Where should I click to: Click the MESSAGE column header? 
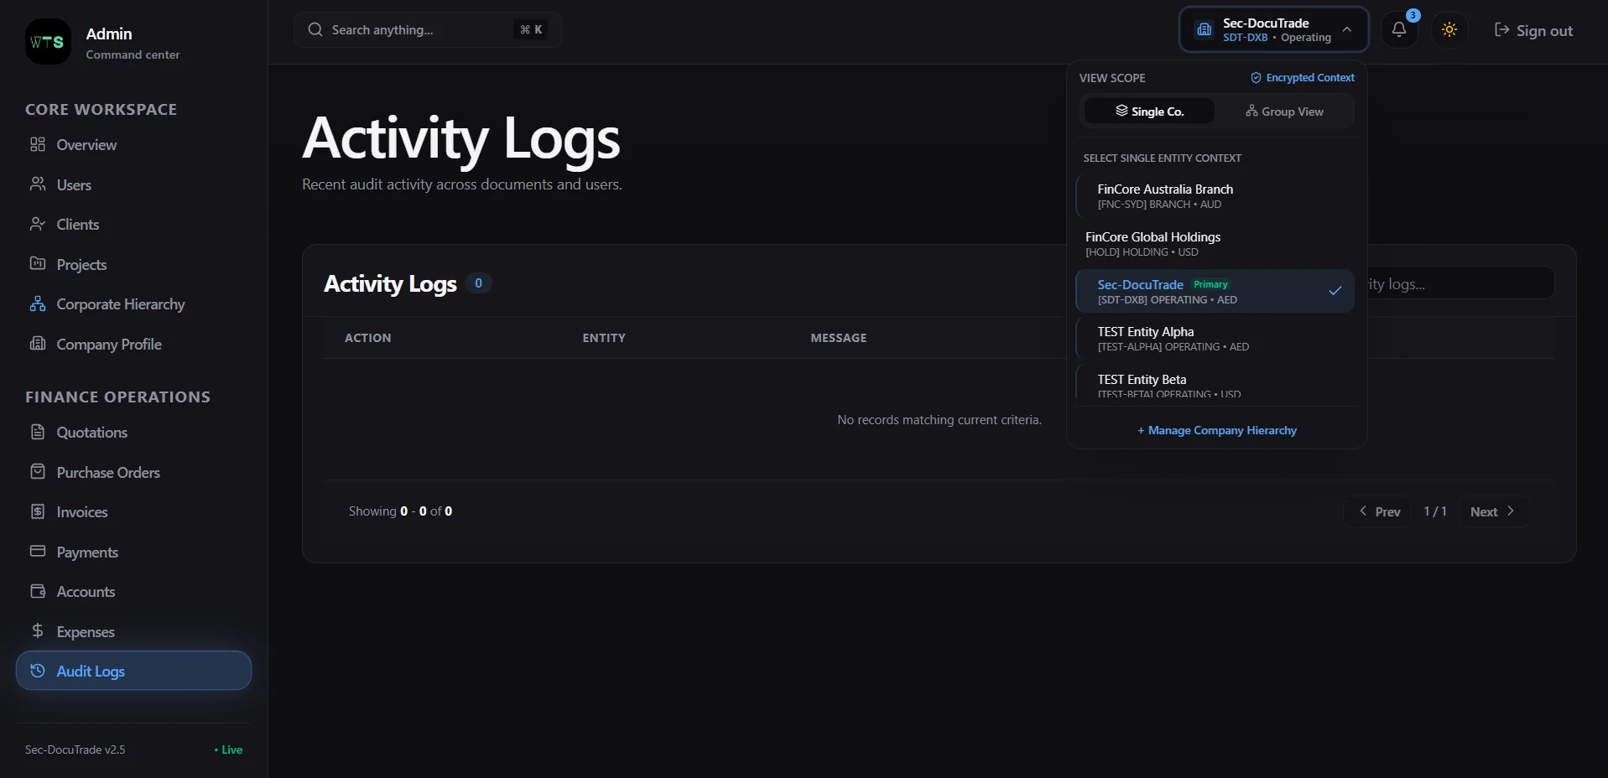click(x=839, y=338)
